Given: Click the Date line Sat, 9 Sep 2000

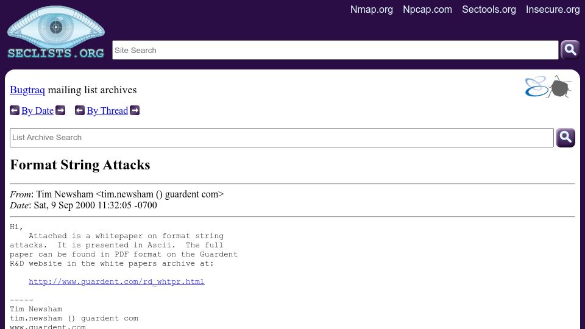Looking at the screenshot, I should click(83, 205).
